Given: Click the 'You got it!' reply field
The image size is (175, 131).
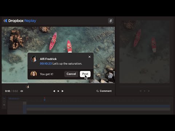Looking at the screenshot, I should [47, 74].
